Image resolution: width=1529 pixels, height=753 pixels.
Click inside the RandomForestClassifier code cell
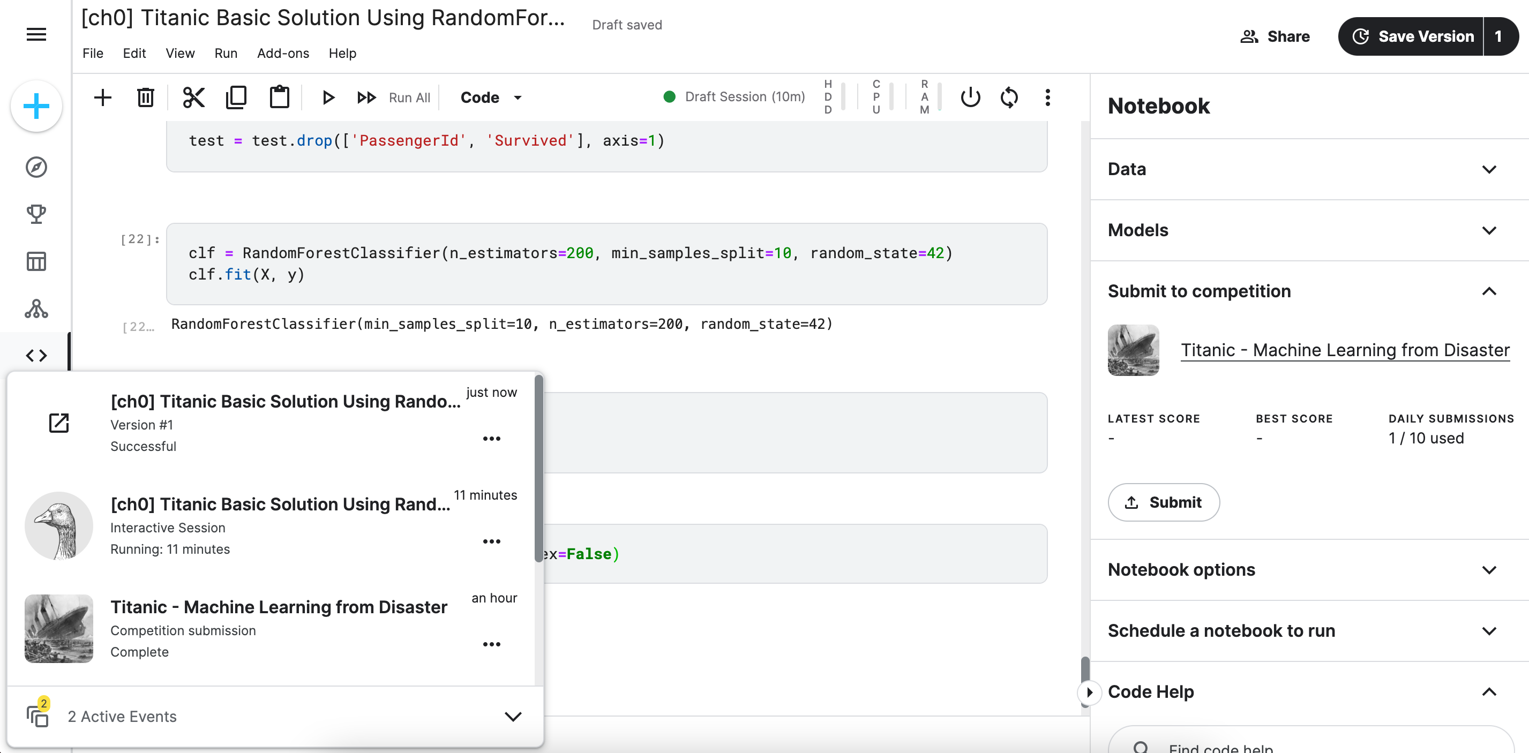point(606,264)
